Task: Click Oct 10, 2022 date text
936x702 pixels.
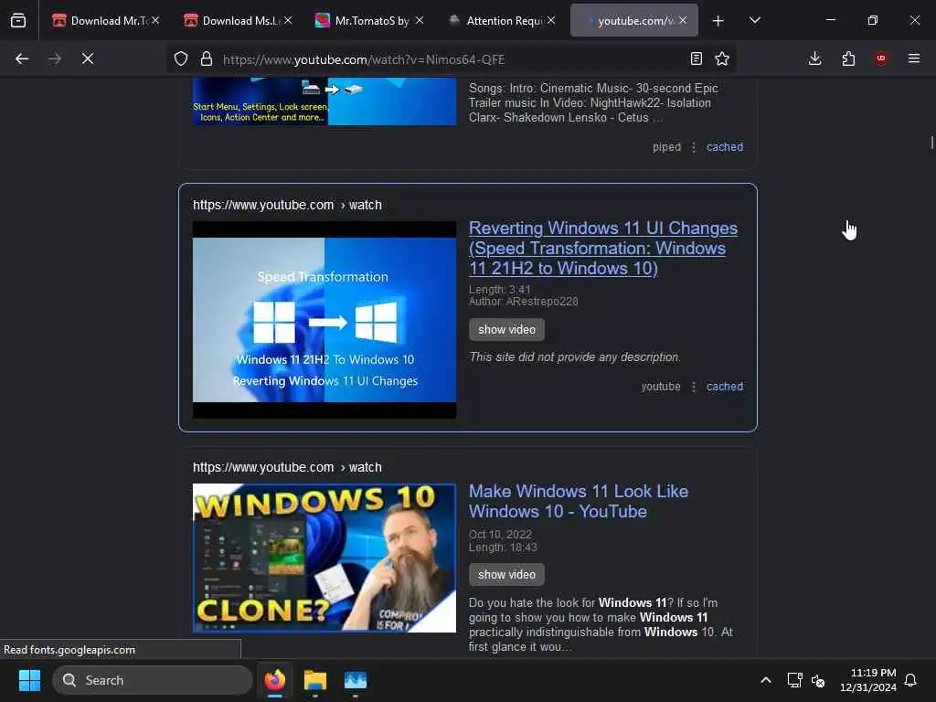Action: click(500, 534)
